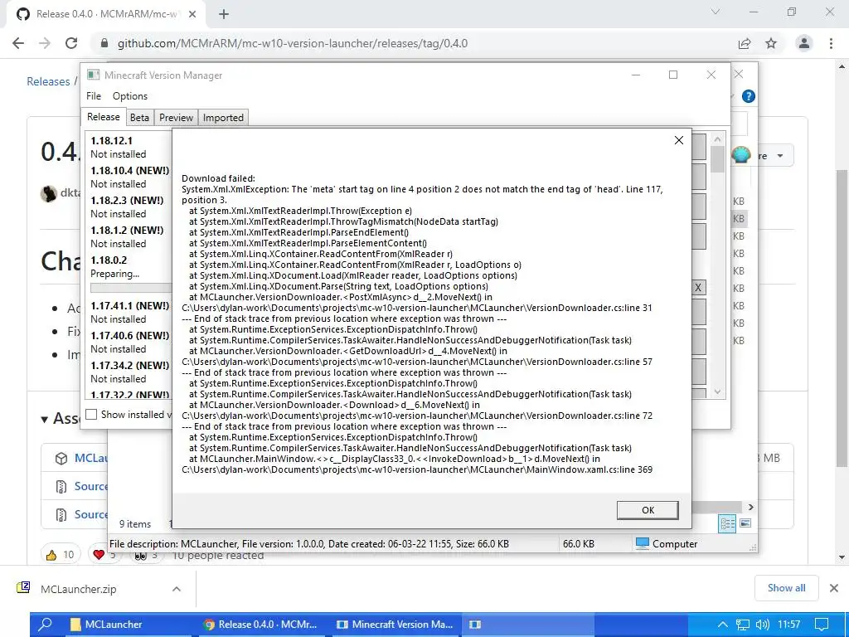
Task: Bookmark this page with the star icon
Action: pyautogui.click(x=771, y=43)
